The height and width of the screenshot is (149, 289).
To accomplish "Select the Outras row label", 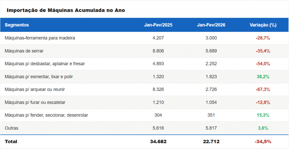I will (x=12, y=128).
